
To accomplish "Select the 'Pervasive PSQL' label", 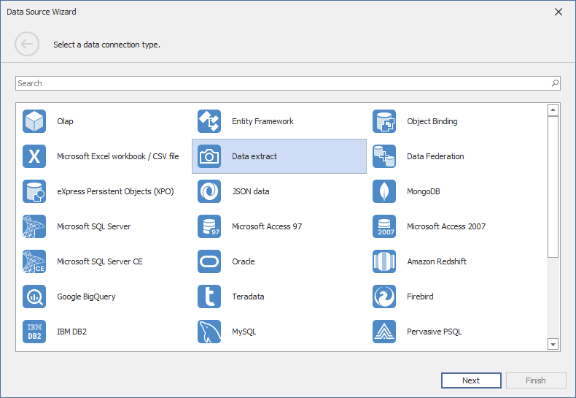I will tap(435, 332).
